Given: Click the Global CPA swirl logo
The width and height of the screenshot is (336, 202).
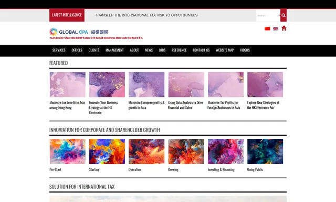Looking at the screenshot, I should [54, 32].
